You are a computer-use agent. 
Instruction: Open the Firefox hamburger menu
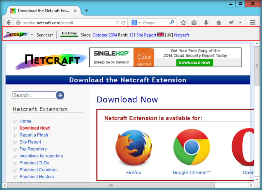click(x=252, y=23)
